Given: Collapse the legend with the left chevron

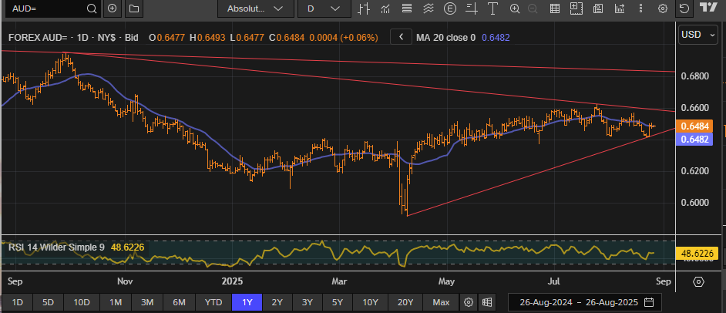Looking at the screenshot, I should (x=402, y=37).
